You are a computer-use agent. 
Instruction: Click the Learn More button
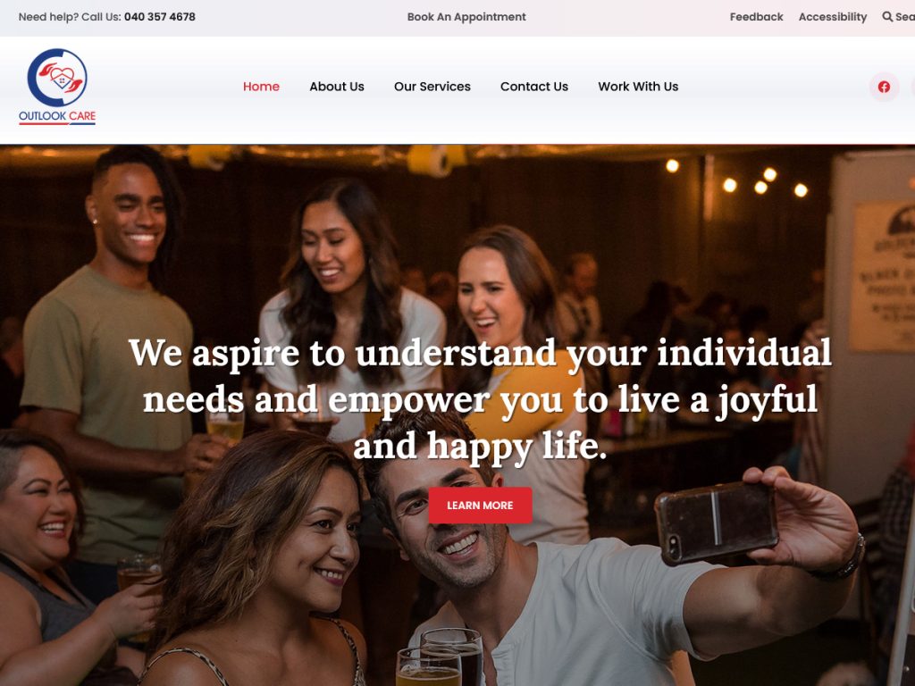click(x=480, y=506)
